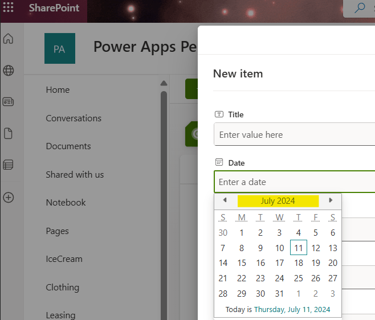Open My lists icon in rail
Screen dimensions: 375x320
click(x=9, y=165)
